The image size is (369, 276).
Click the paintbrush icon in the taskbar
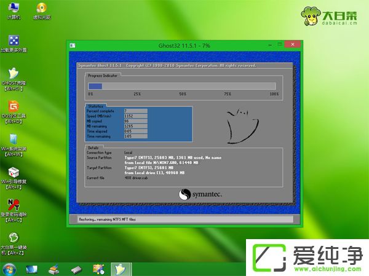tap(54, 269)
